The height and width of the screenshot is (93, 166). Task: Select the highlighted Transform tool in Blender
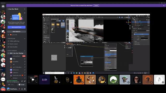coord(67,31)
